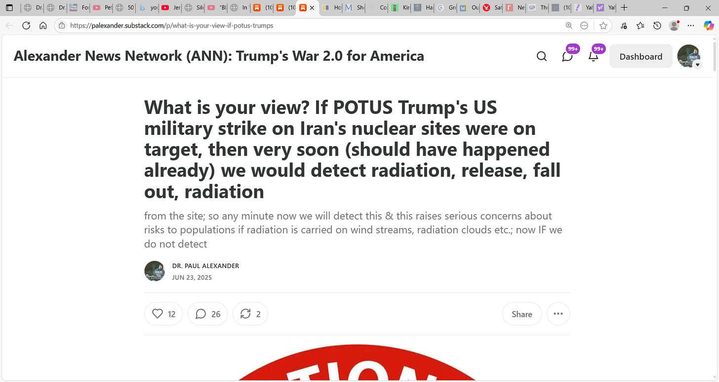Screen dimensions: 719x382
Task: Open the tab actions menu at top-left
Action: (x=9, y=8)
